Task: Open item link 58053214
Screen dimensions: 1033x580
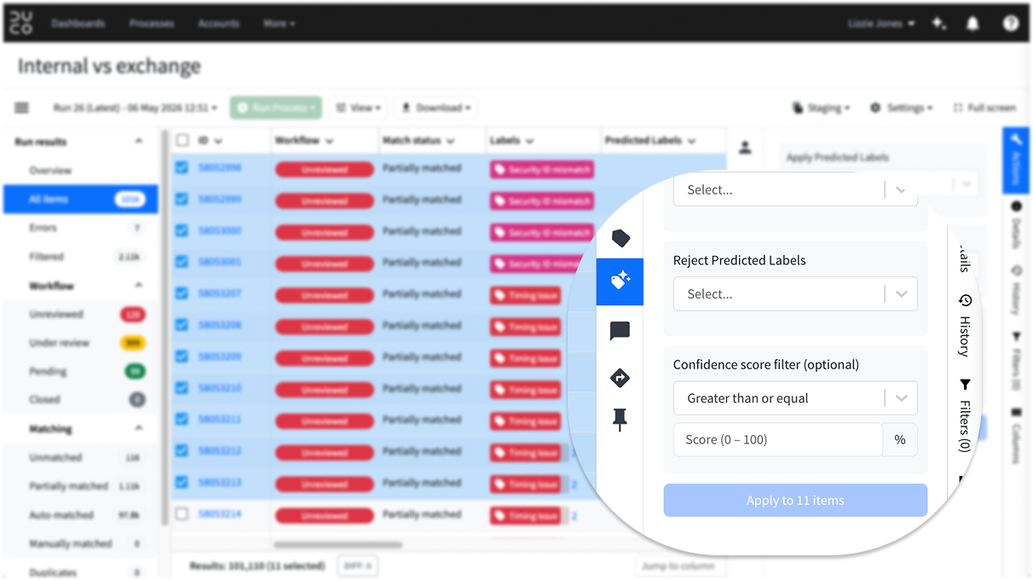Action: point(220,513)
